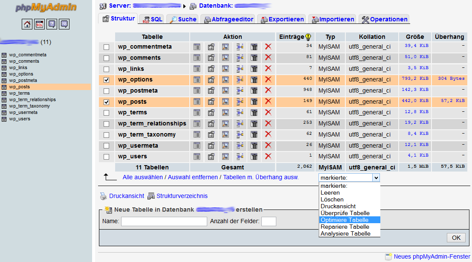Select the wp_links row checkbox
472x262 pixels.
click(x=106, y=69)
